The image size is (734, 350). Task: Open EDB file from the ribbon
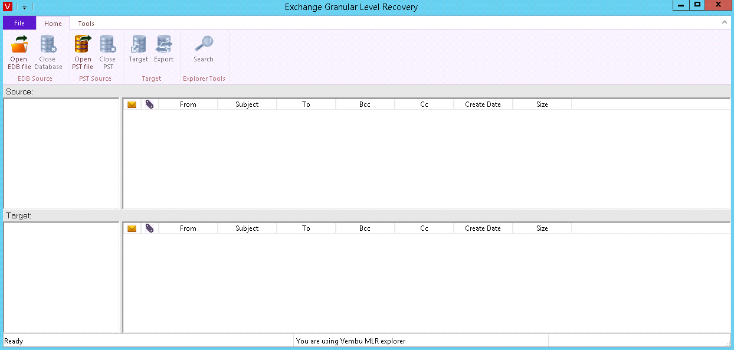[x=19, y=53]
